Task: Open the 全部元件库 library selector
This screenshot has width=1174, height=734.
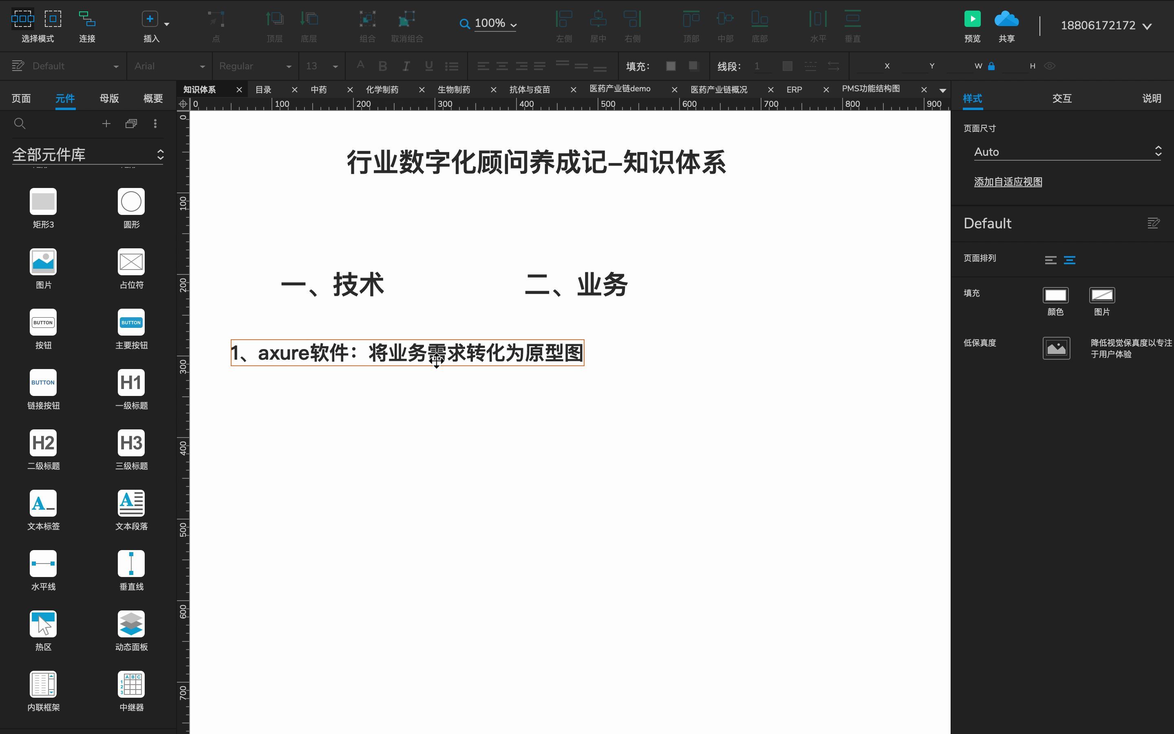Action: click(88, 155)
